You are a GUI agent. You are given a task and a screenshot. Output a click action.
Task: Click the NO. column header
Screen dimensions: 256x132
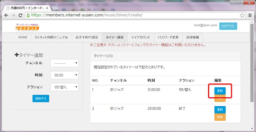click(x=95, y=80)
